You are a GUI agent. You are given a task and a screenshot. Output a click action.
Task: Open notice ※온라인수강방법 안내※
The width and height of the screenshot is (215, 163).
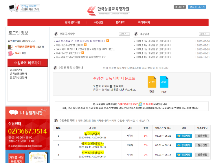(x=69, y=45)
